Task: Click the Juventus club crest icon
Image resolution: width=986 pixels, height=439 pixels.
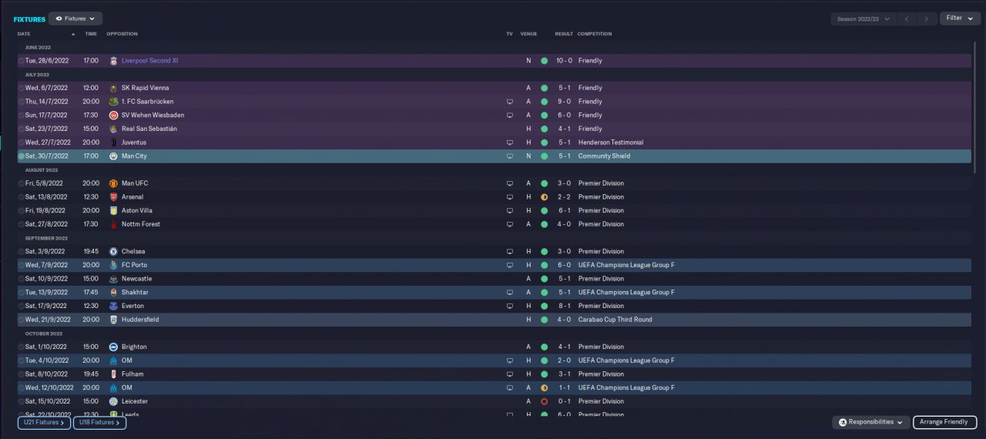Action: 113,142
